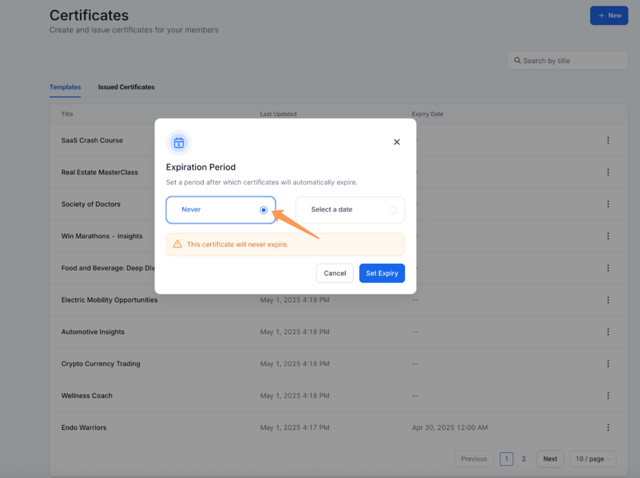Go to the Next page

[550, 459]
